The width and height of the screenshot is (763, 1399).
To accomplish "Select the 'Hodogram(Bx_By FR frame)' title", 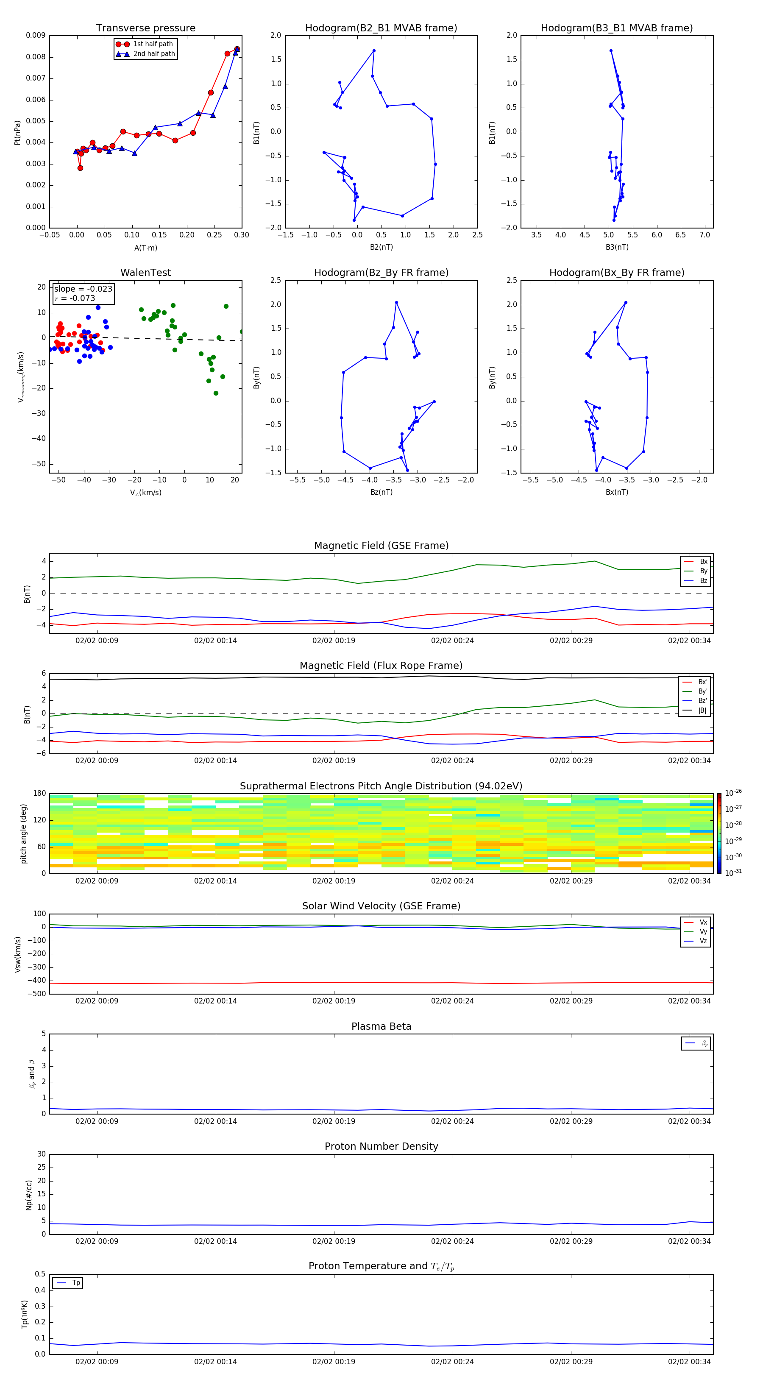I will pyautogui.click(x=617, y=273).
